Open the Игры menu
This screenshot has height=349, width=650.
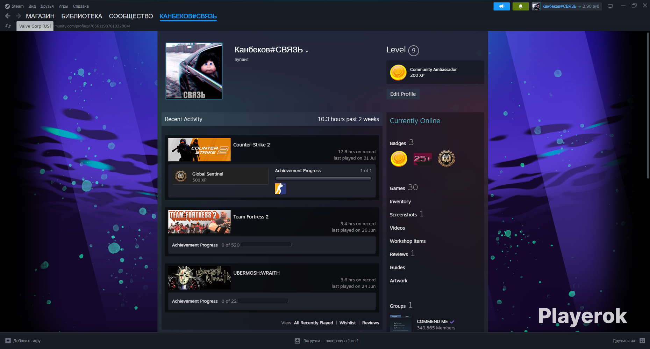click(x=63, y=6)
